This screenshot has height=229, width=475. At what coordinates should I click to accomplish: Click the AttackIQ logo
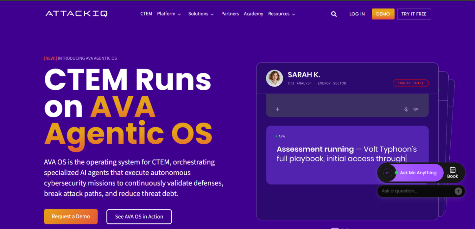76,14
